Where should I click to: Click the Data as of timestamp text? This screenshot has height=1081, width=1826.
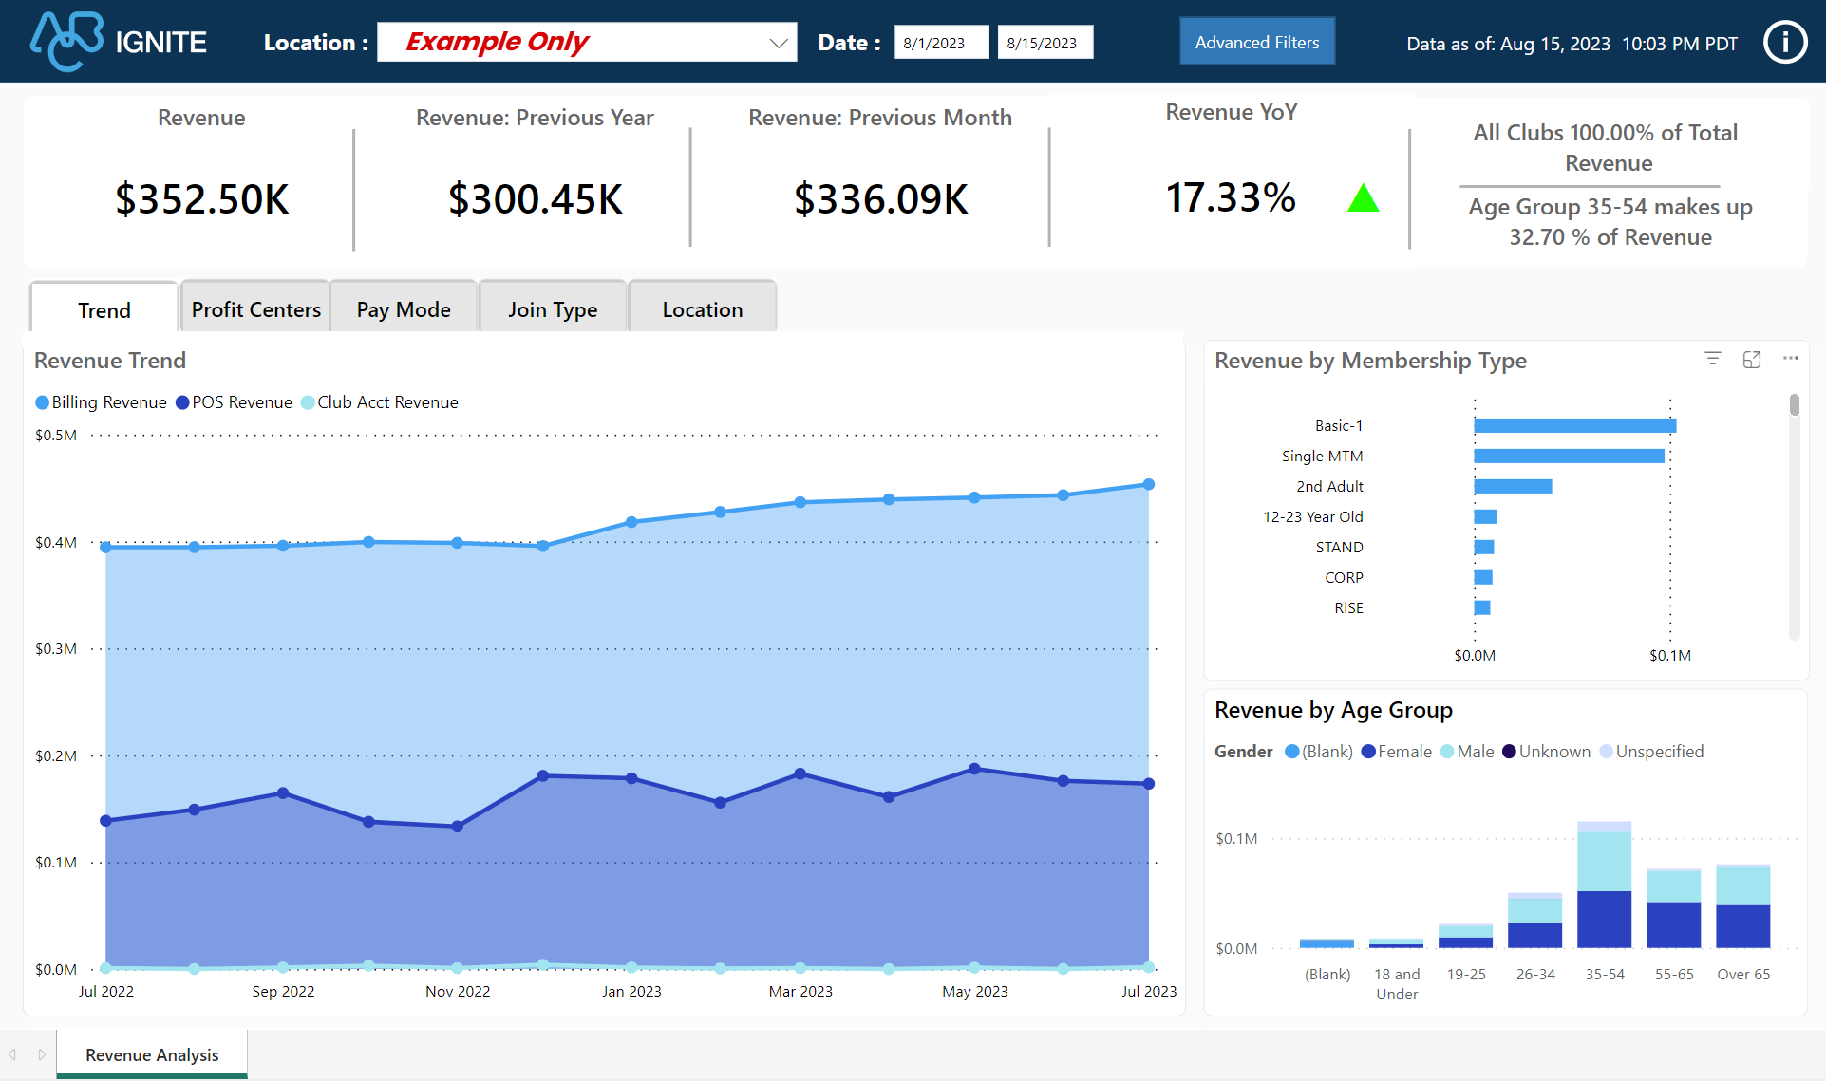[x=1572, y=44]
